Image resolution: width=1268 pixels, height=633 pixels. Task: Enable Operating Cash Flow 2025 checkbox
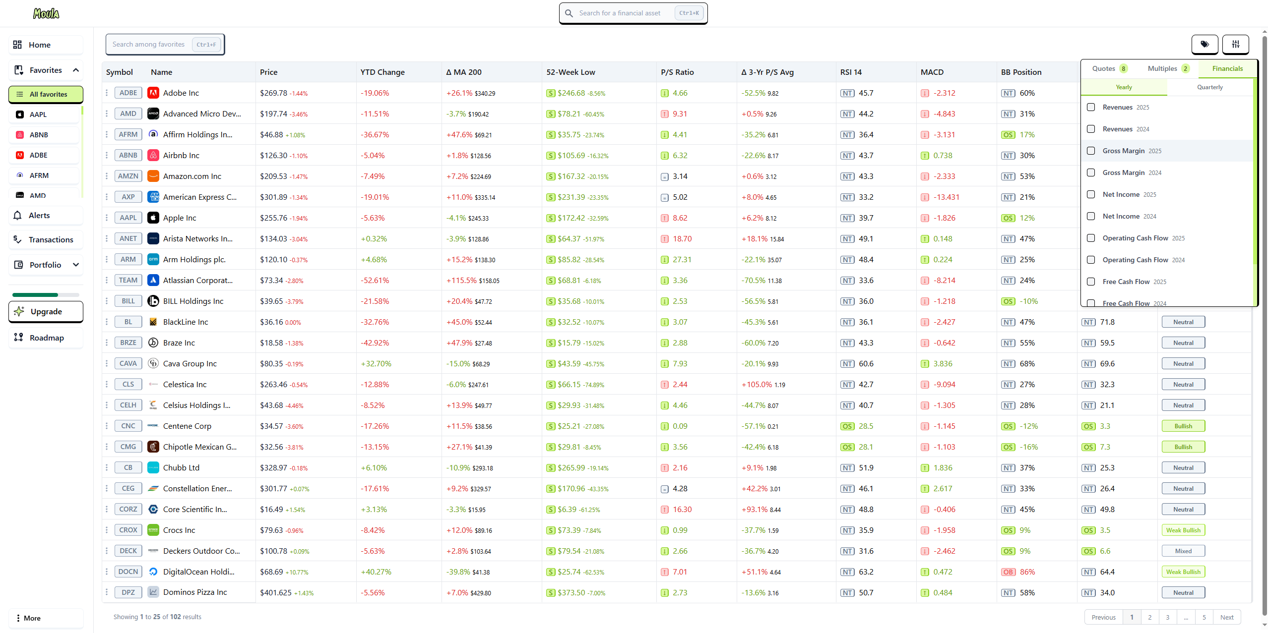(1091, 238)
